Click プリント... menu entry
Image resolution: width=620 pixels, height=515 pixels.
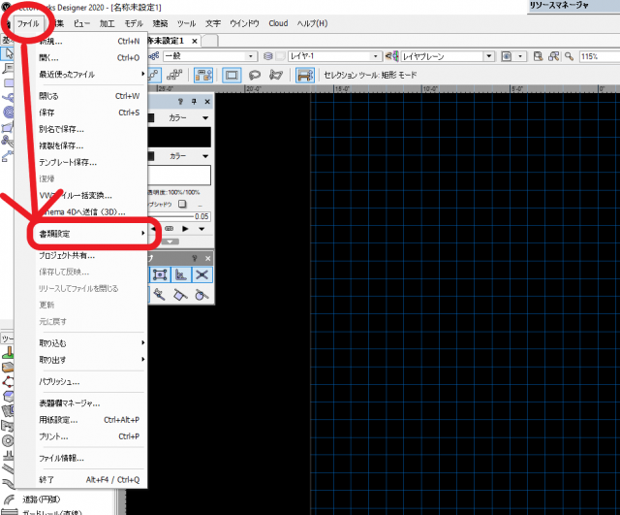[55, 436]
